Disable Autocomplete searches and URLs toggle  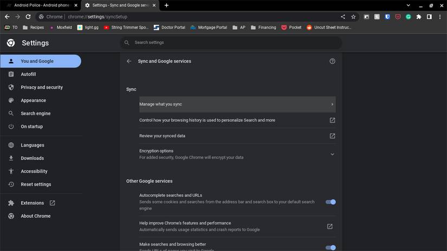coord(331,202)
